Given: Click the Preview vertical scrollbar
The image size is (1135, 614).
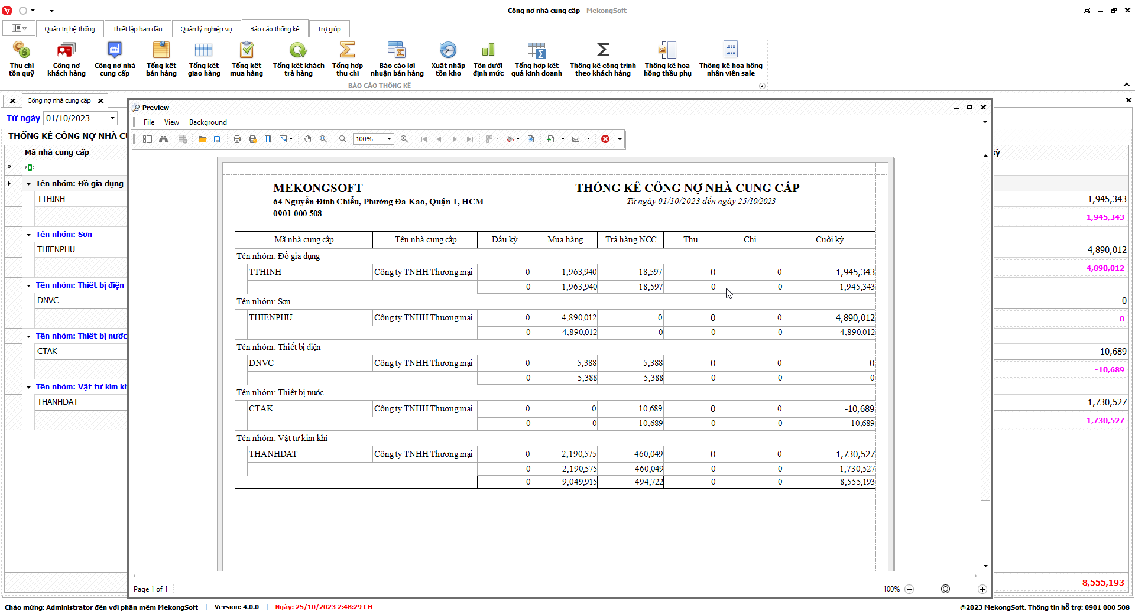Looking at the screenshot, I should (x=985, y=331).
